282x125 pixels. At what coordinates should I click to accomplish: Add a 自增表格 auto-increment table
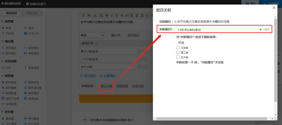click(9, 104)
